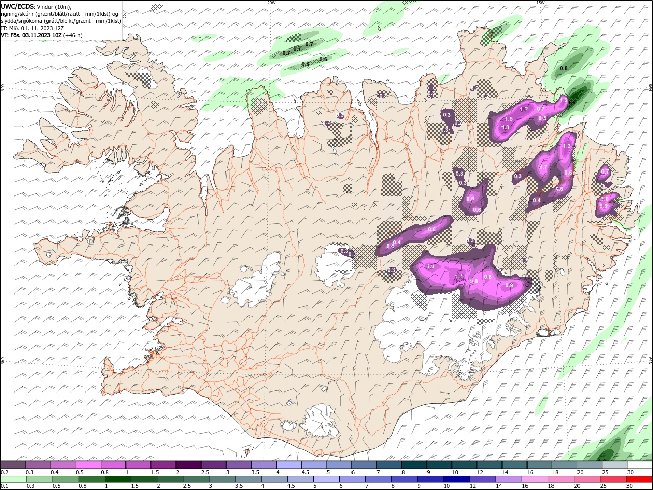Click the bright pink 0.5–0.8 swatch in the snow legend
Image resolution: width=653 pixels, height=490 pixels.
click(88, 465)
